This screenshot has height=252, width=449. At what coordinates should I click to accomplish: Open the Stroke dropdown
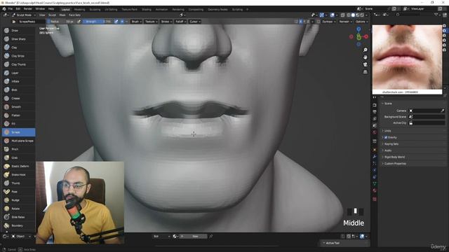coord(166,22)
